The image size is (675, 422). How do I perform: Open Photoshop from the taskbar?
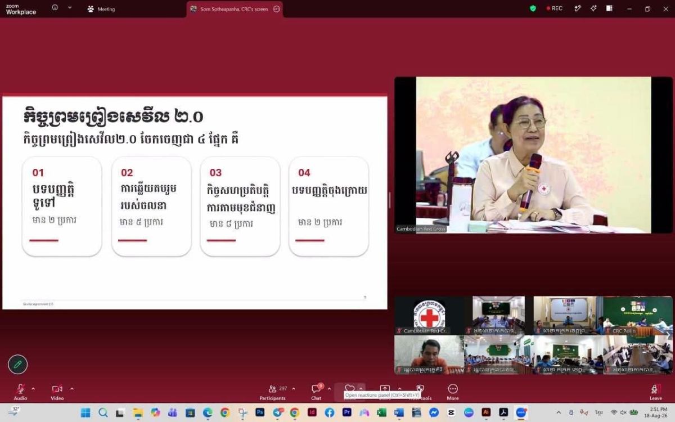(x=260, y=412)
